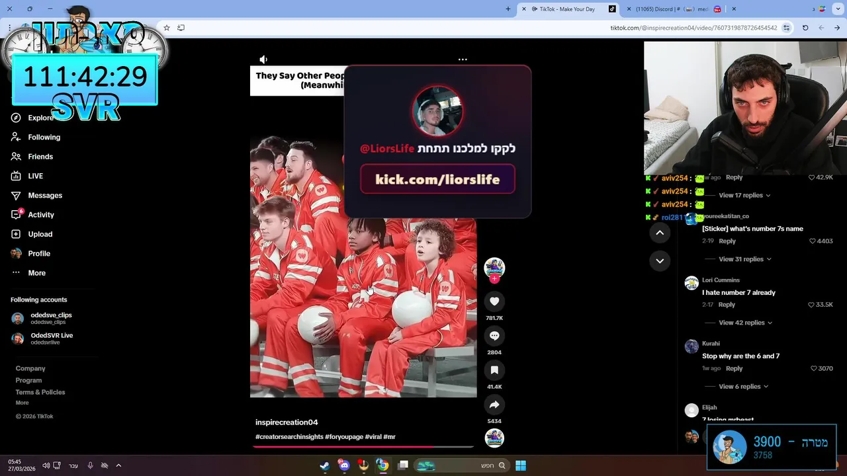Seek on the video progress bar
The height and width of the screenshot is (476, 847).
(x=363, y=447)
